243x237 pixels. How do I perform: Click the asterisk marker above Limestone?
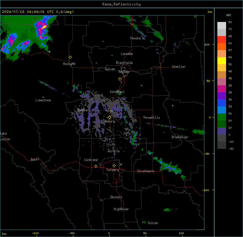click(43, 97)
